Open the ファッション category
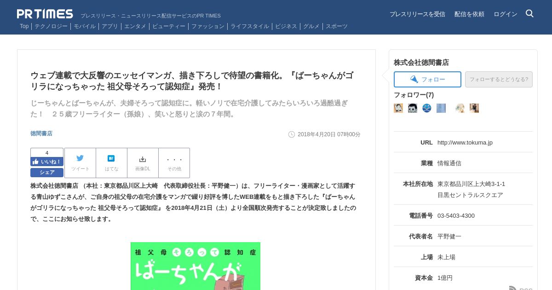The image size is (552, 290). pos(208,26)
